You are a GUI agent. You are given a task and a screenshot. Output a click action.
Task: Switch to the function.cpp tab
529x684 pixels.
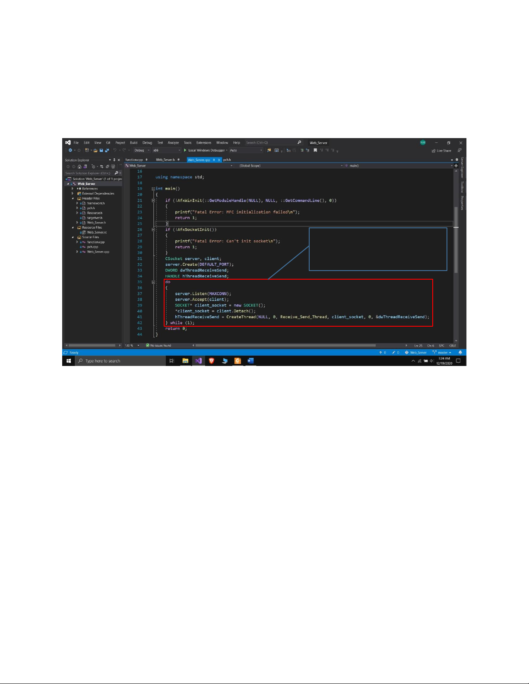point(134,160)
